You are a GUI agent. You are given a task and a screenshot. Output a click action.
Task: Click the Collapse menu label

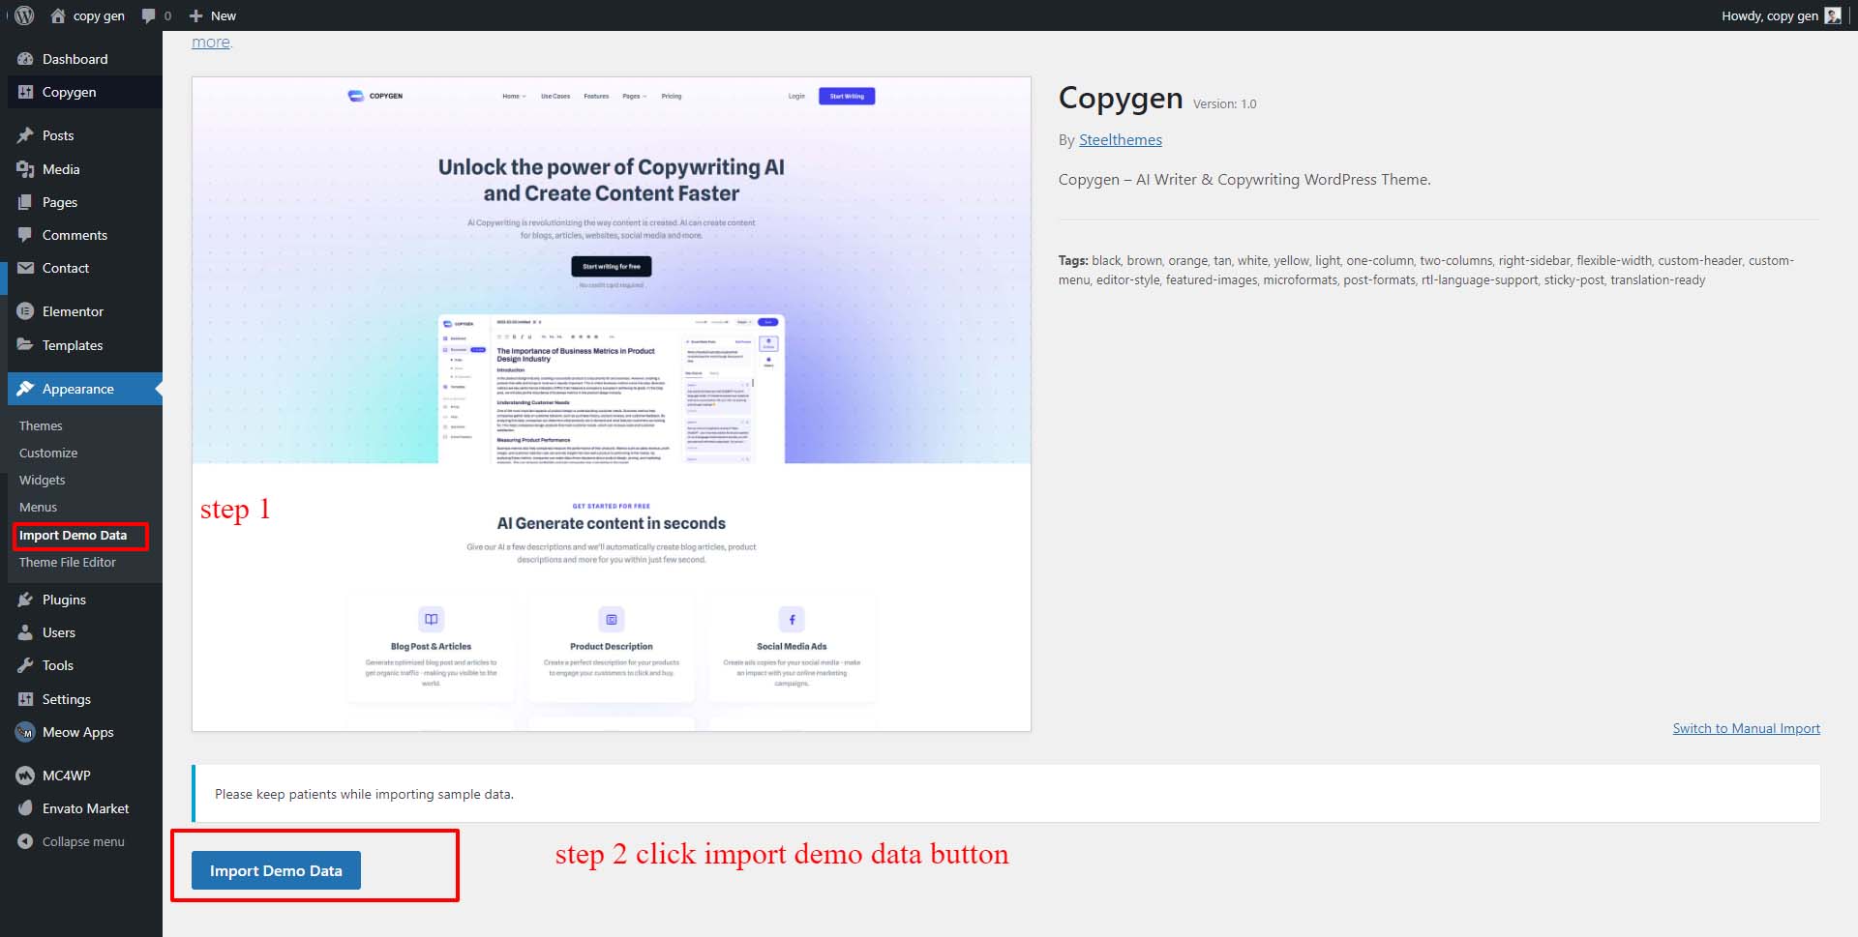[x=83, y=841]
